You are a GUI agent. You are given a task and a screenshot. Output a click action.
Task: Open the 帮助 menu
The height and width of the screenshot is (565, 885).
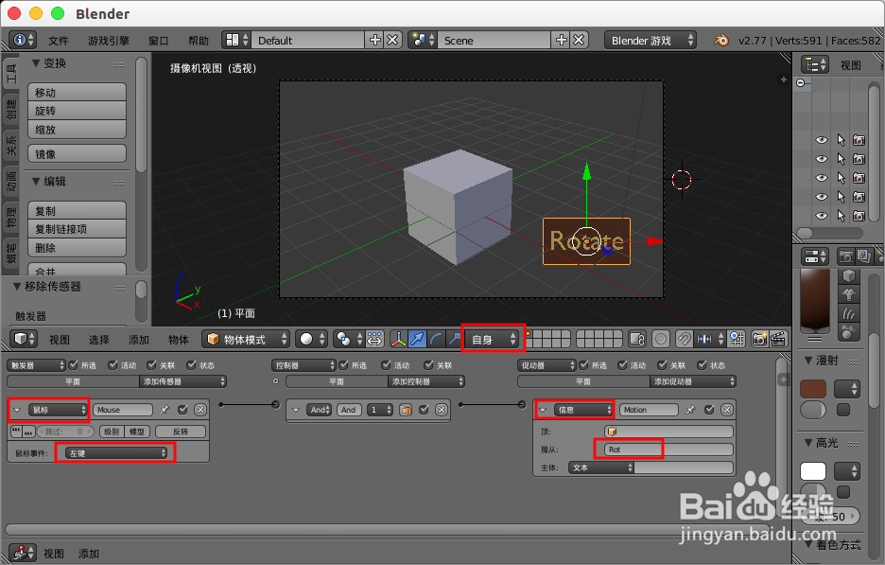click(199, 41)
